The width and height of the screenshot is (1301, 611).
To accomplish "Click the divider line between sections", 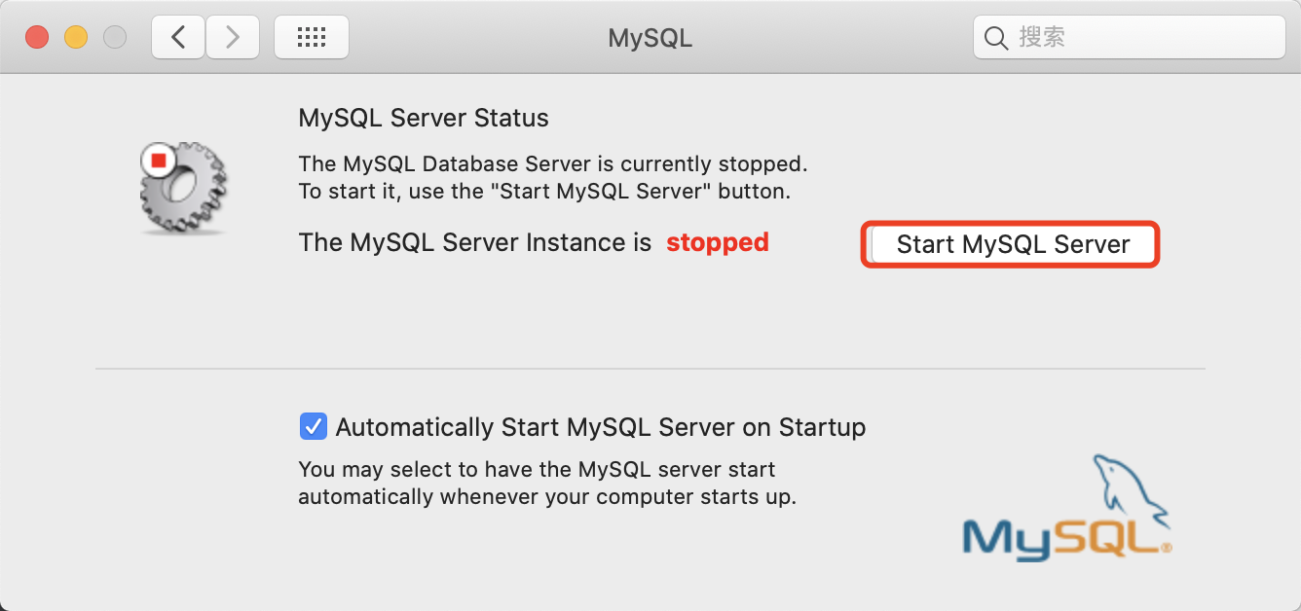I will point(650,368).
